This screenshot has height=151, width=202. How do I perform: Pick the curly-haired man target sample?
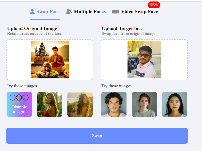pyautogui.click(x=114, y=104)
